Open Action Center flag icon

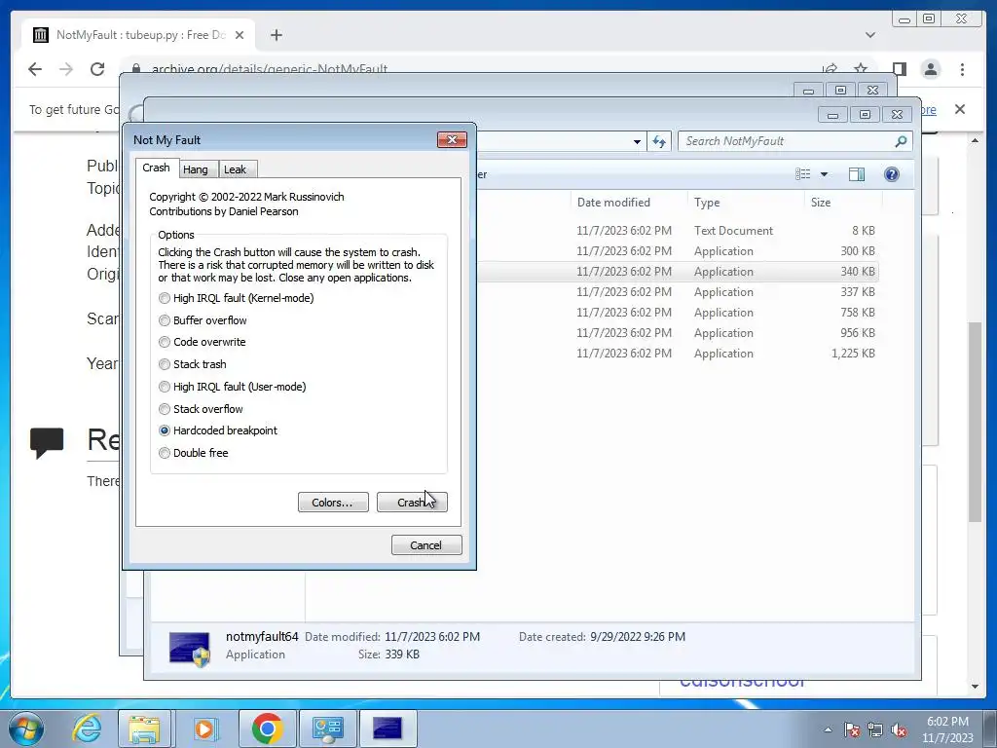pos(852,729)
